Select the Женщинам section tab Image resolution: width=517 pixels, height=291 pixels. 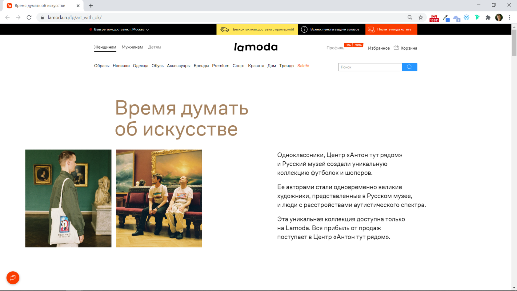coord(105,47)
